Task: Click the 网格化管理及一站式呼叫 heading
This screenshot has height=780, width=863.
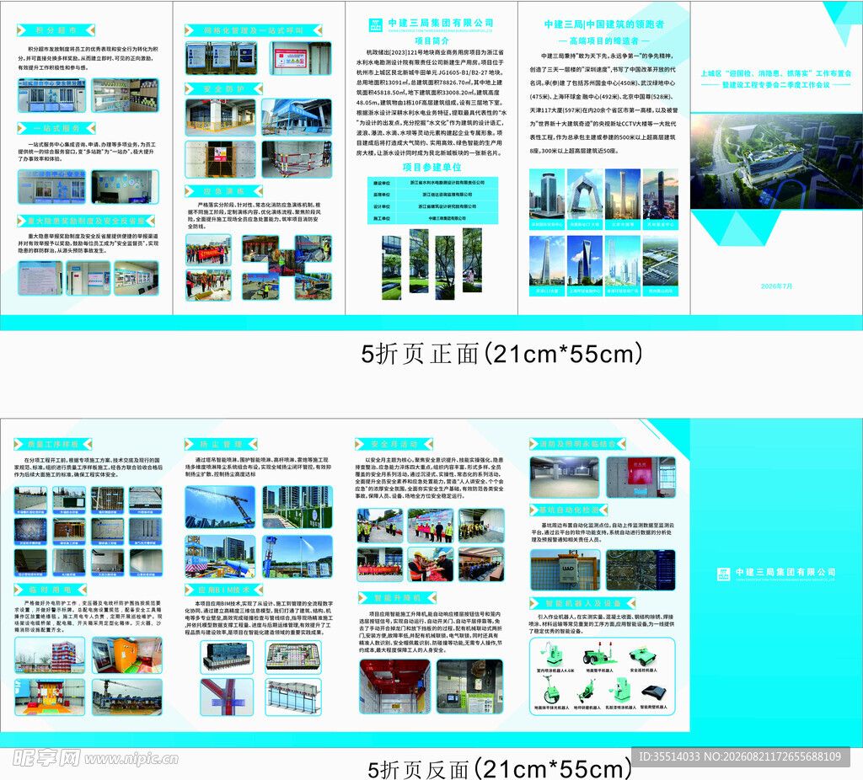Action: (254, 30)
